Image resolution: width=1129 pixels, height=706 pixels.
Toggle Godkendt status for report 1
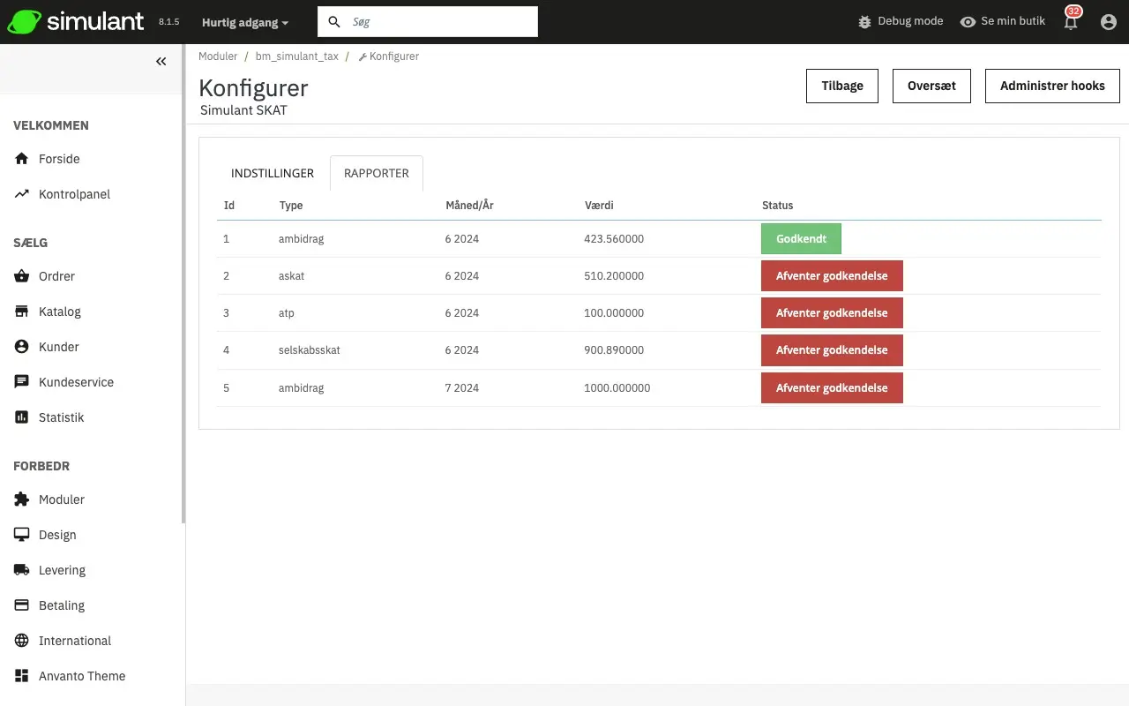pos(801,239)
